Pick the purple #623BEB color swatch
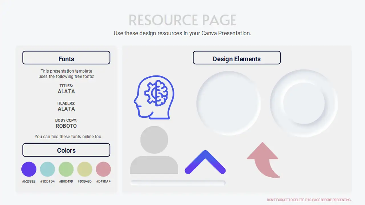Image resolution: width=365 pixels, height=205 pixels. tap(29, 169)
